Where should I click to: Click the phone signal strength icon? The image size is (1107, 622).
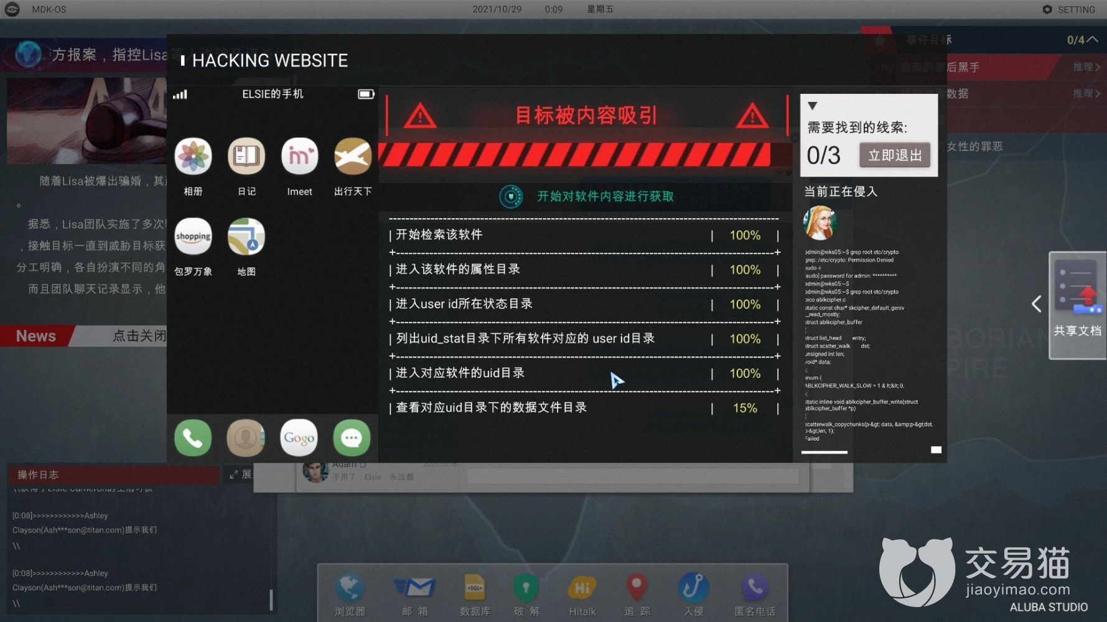tap(180, 95)
